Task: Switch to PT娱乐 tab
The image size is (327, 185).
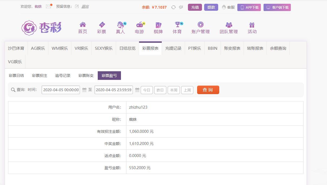Action: point(195,48)
